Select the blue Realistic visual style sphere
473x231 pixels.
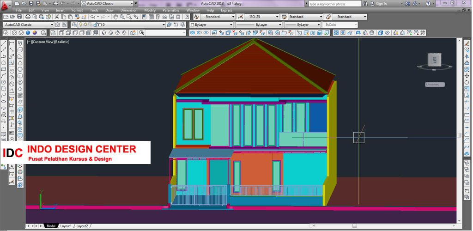click(x=28, y=32)
